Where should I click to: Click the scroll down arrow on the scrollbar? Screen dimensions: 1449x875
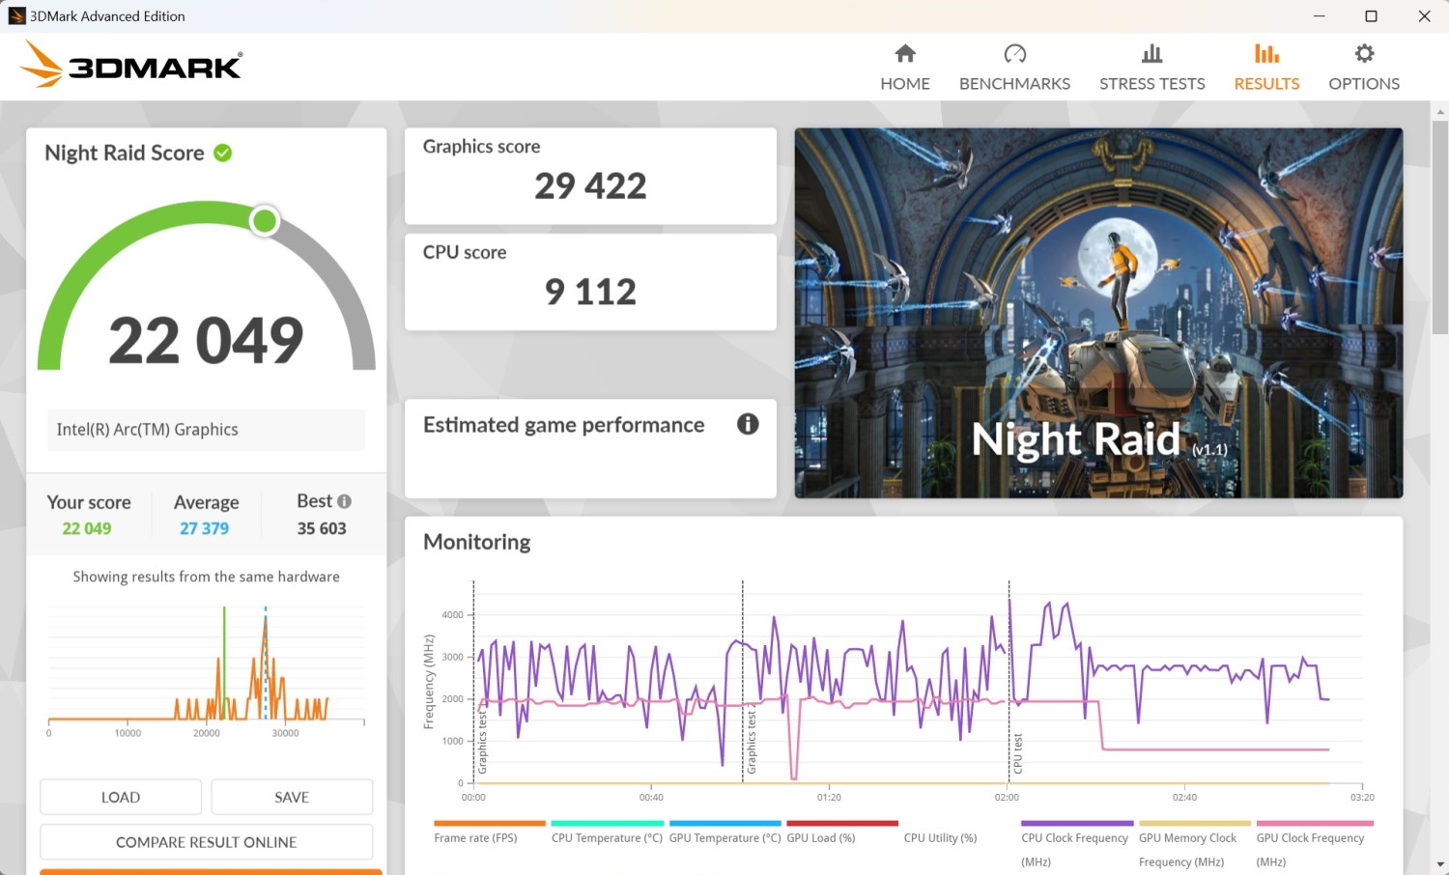(1439, 864)
